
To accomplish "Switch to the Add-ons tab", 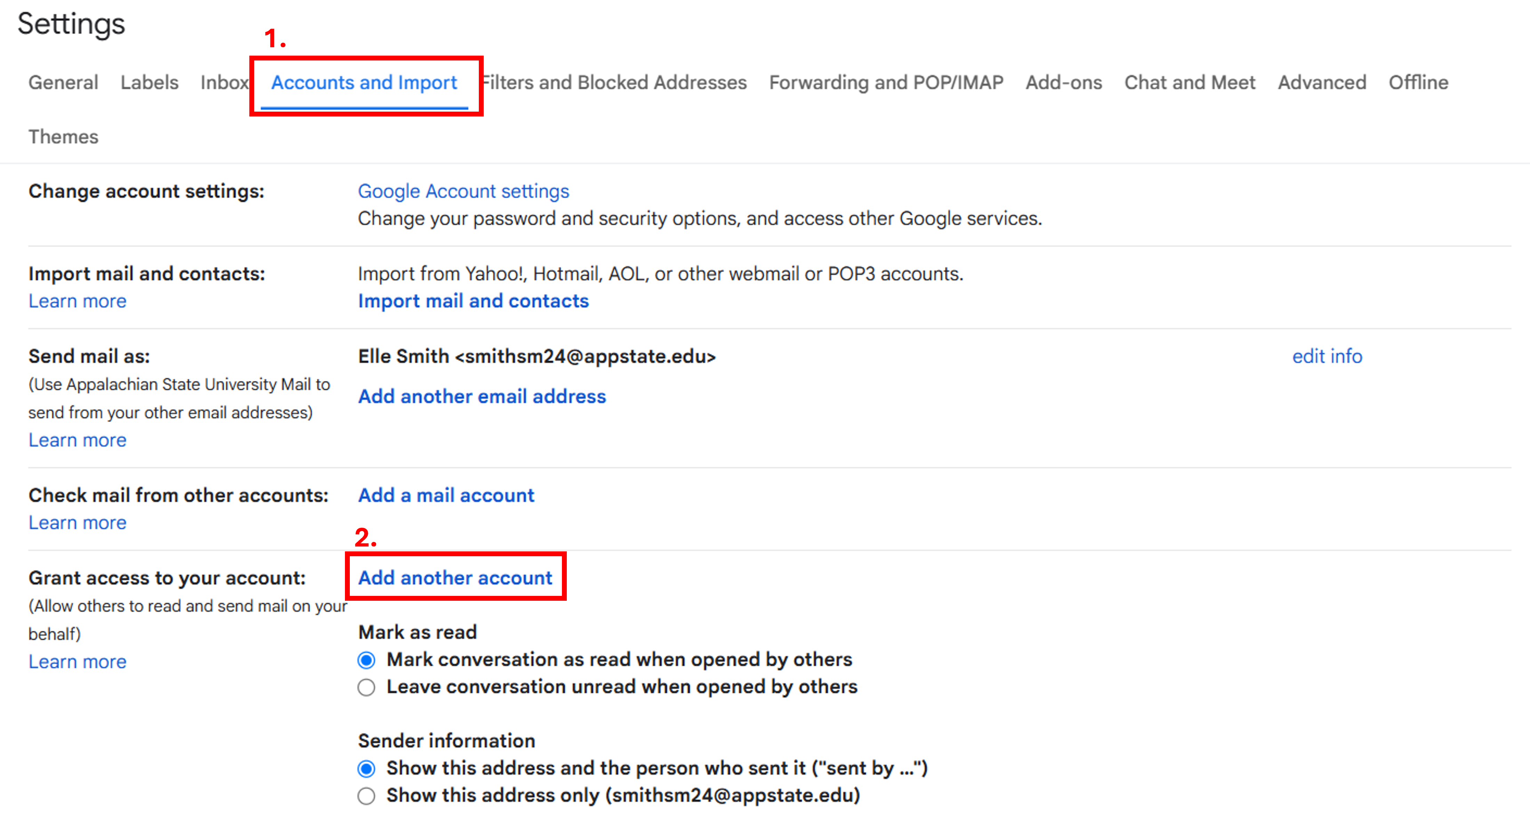I will pyautogui.click(x=1064, y=82).
